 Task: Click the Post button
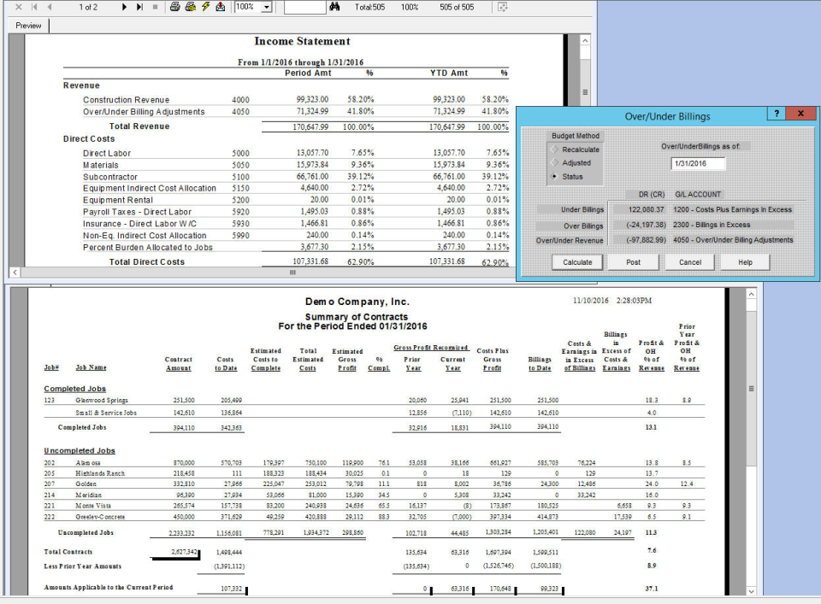coord(633,262)
